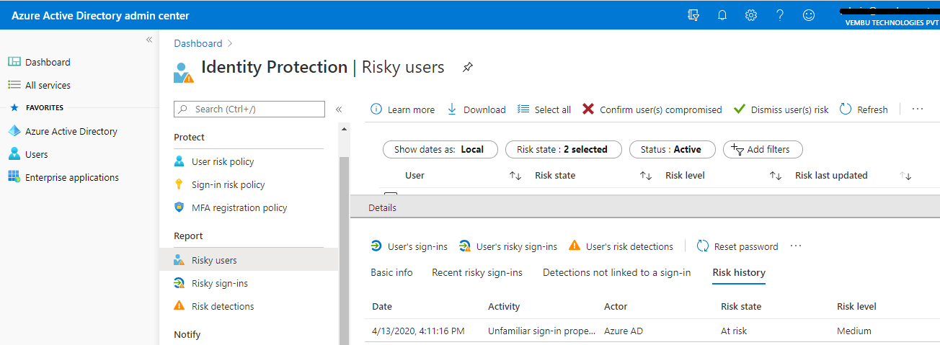Viewport: 940px width, 345px height.
Task: Switch to Recent risky sign-ins tab
Action: (477, 272)
